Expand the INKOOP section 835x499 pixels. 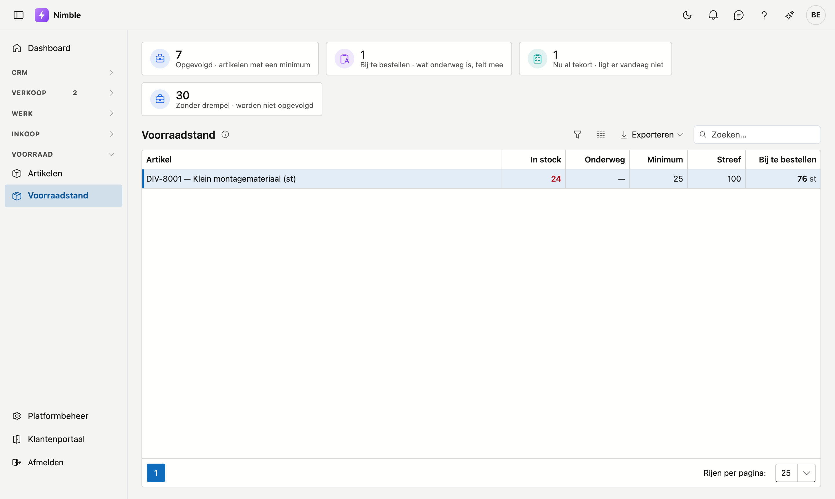pos(63,134)
